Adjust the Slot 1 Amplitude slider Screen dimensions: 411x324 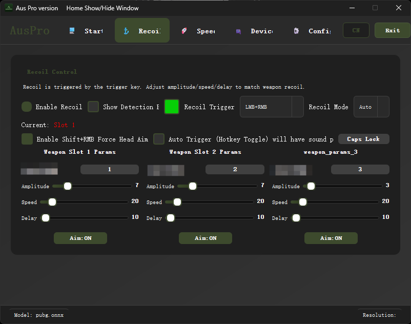point(92,186)
